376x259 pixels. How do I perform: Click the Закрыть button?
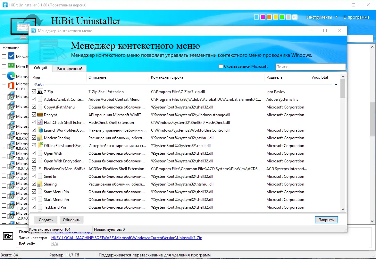click(x=326, y=220)
